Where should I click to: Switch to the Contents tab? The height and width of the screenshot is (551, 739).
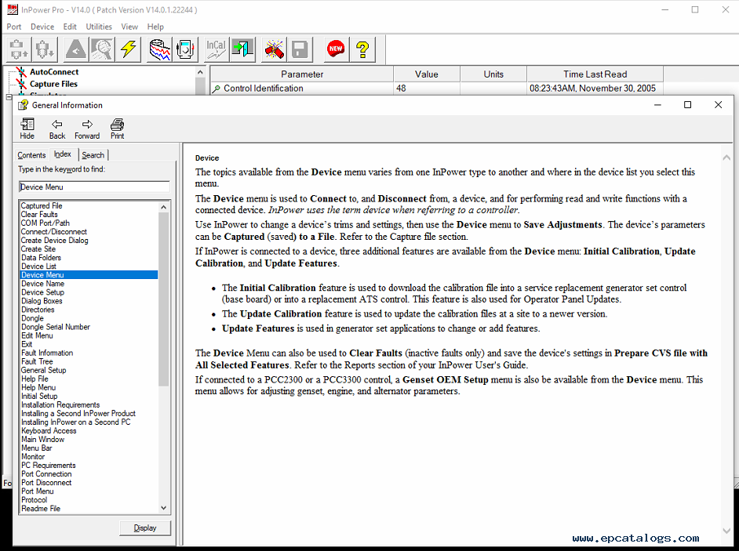[31, 155]
